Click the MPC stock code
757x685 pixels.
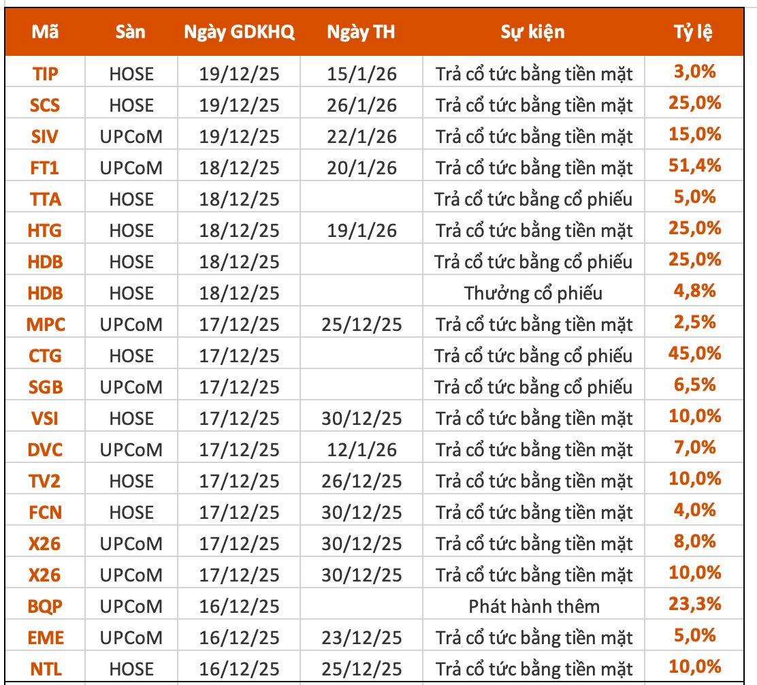(46, 325)
